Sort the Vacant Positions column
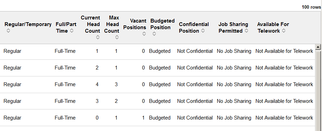 point(144,34)
